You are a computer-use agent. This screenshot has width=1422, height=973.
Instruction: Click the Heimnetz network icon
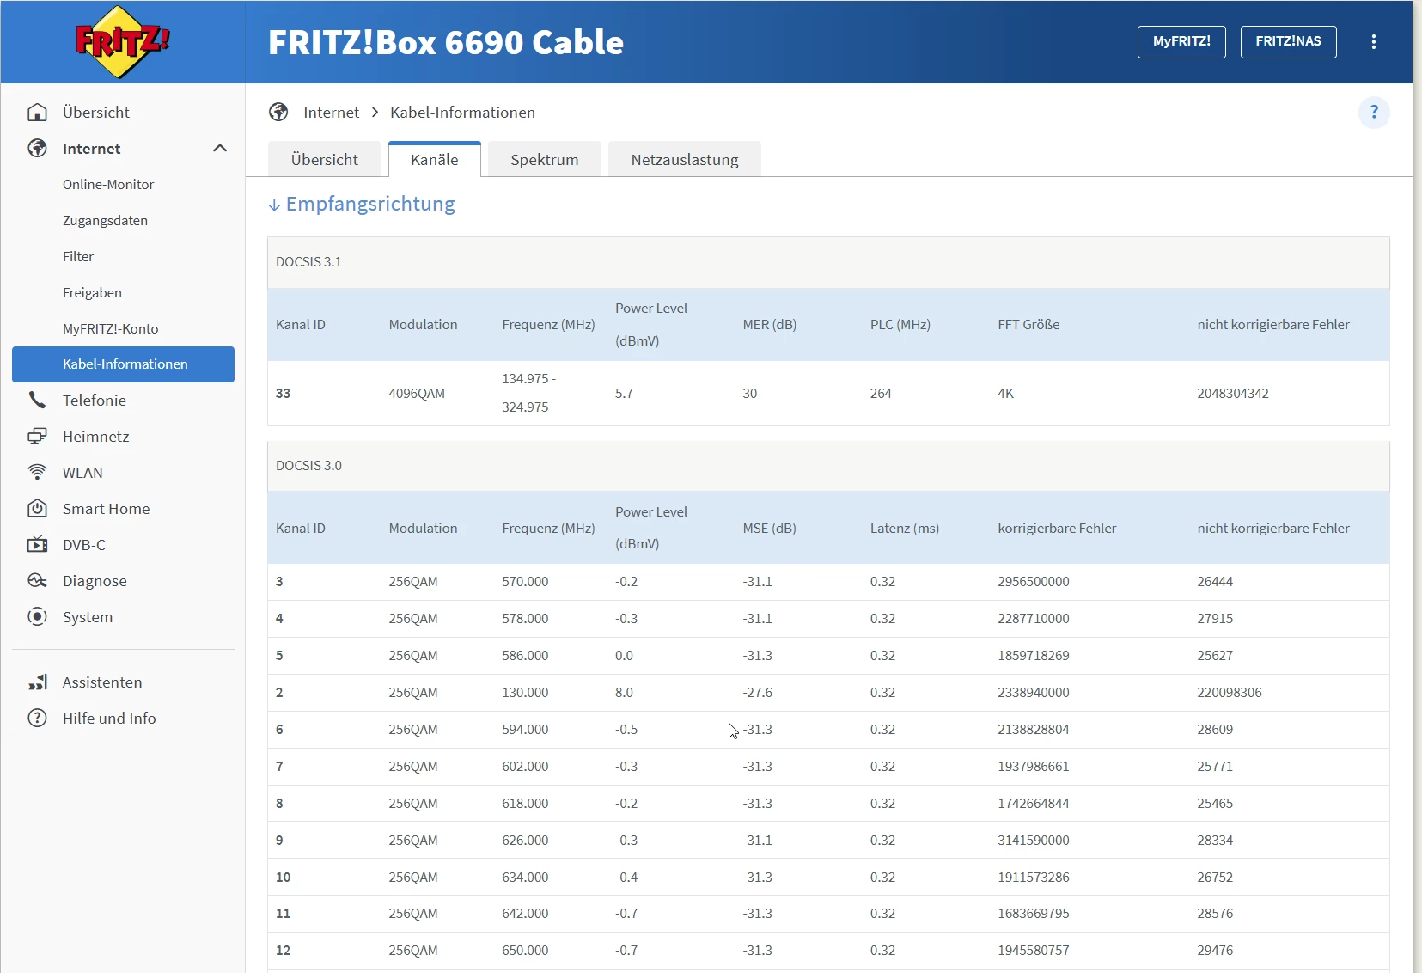[37, 437]
